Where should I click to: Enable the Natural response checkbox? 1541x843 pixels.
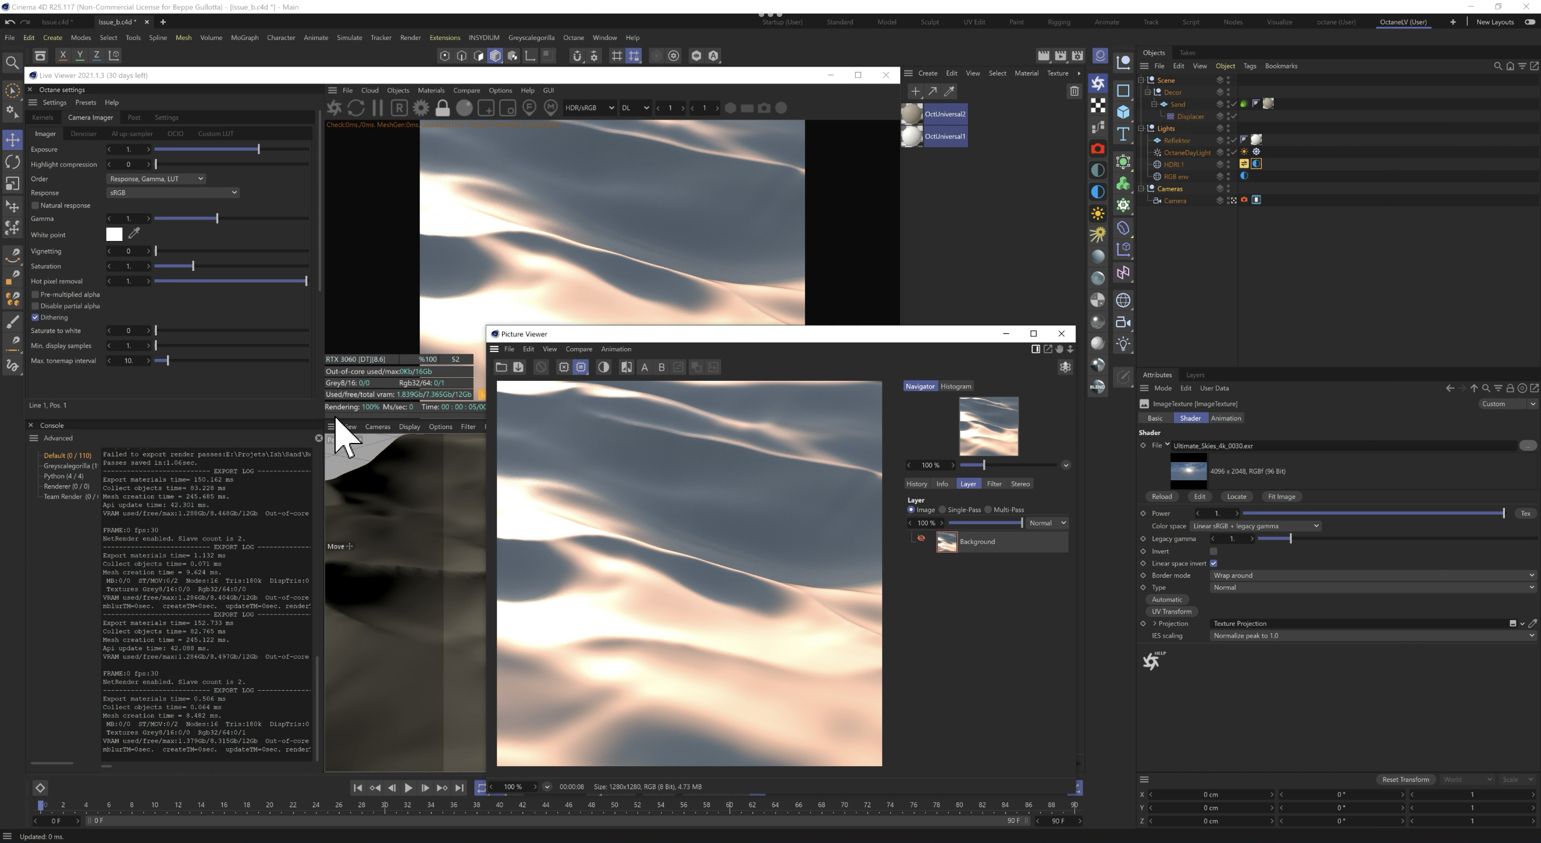pos(36,206)
